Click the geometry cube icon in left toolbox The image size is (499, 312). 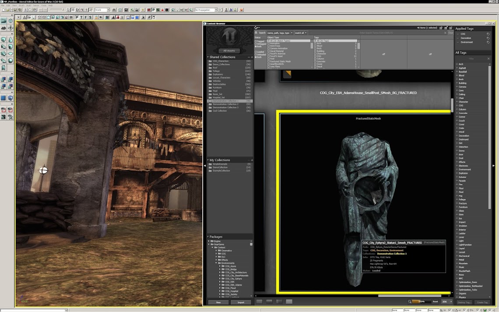point(11,21)
